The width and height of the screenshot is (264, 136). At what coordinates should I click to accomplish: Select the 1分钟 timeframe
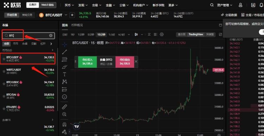(81, 35)
